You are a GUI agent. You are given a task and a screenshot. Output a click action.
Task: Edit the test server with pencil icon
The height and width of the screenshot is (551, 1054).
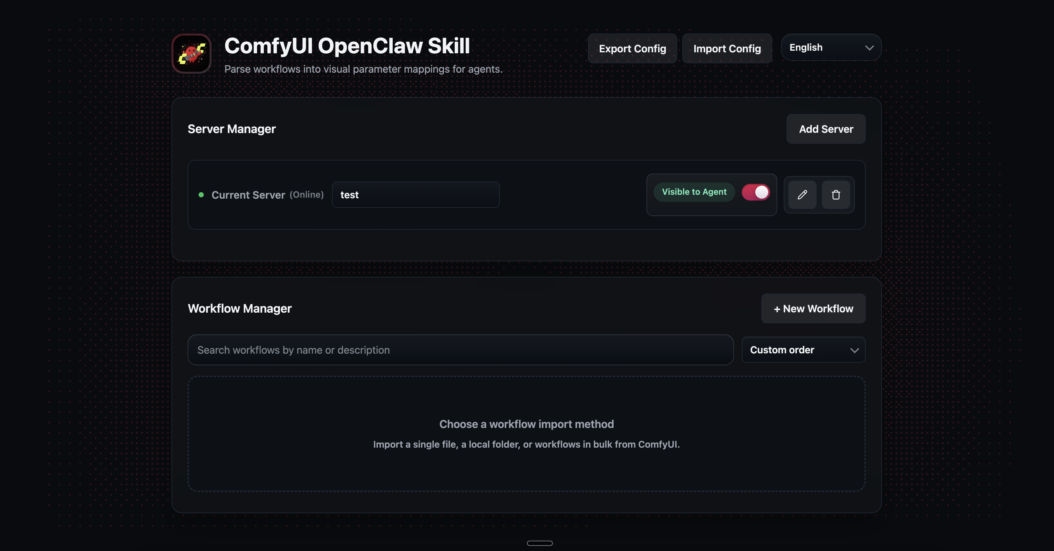(x=802, y=195)
